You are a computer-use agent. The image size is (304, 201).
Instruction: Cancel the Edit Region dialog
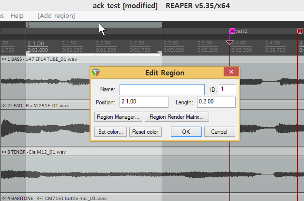220,132
